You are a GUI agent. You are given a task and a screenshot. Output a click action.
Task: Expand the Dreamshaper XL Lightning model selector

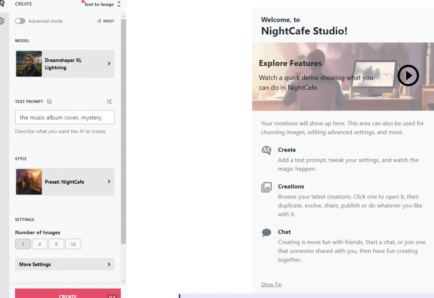[65, 64]
